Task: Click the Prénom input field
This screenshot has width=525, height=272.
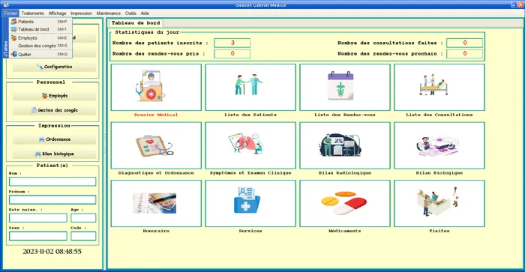Action: [52, 200]
